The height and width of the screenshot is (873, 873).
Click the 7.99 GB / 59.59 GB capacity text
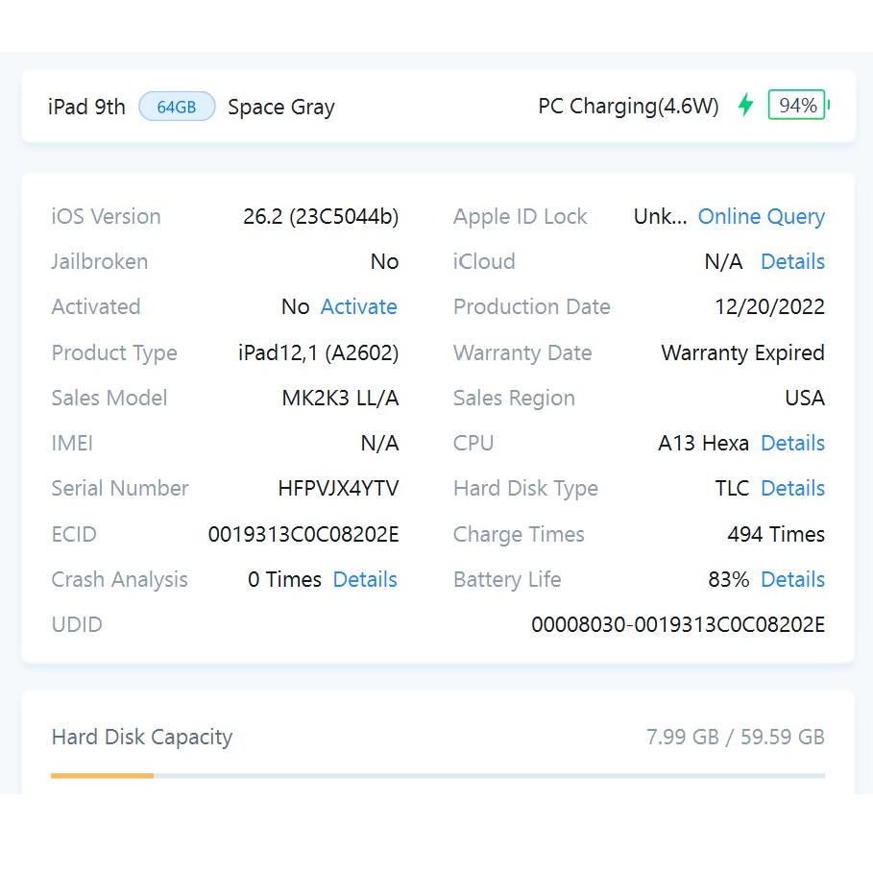tap(735, 738)
